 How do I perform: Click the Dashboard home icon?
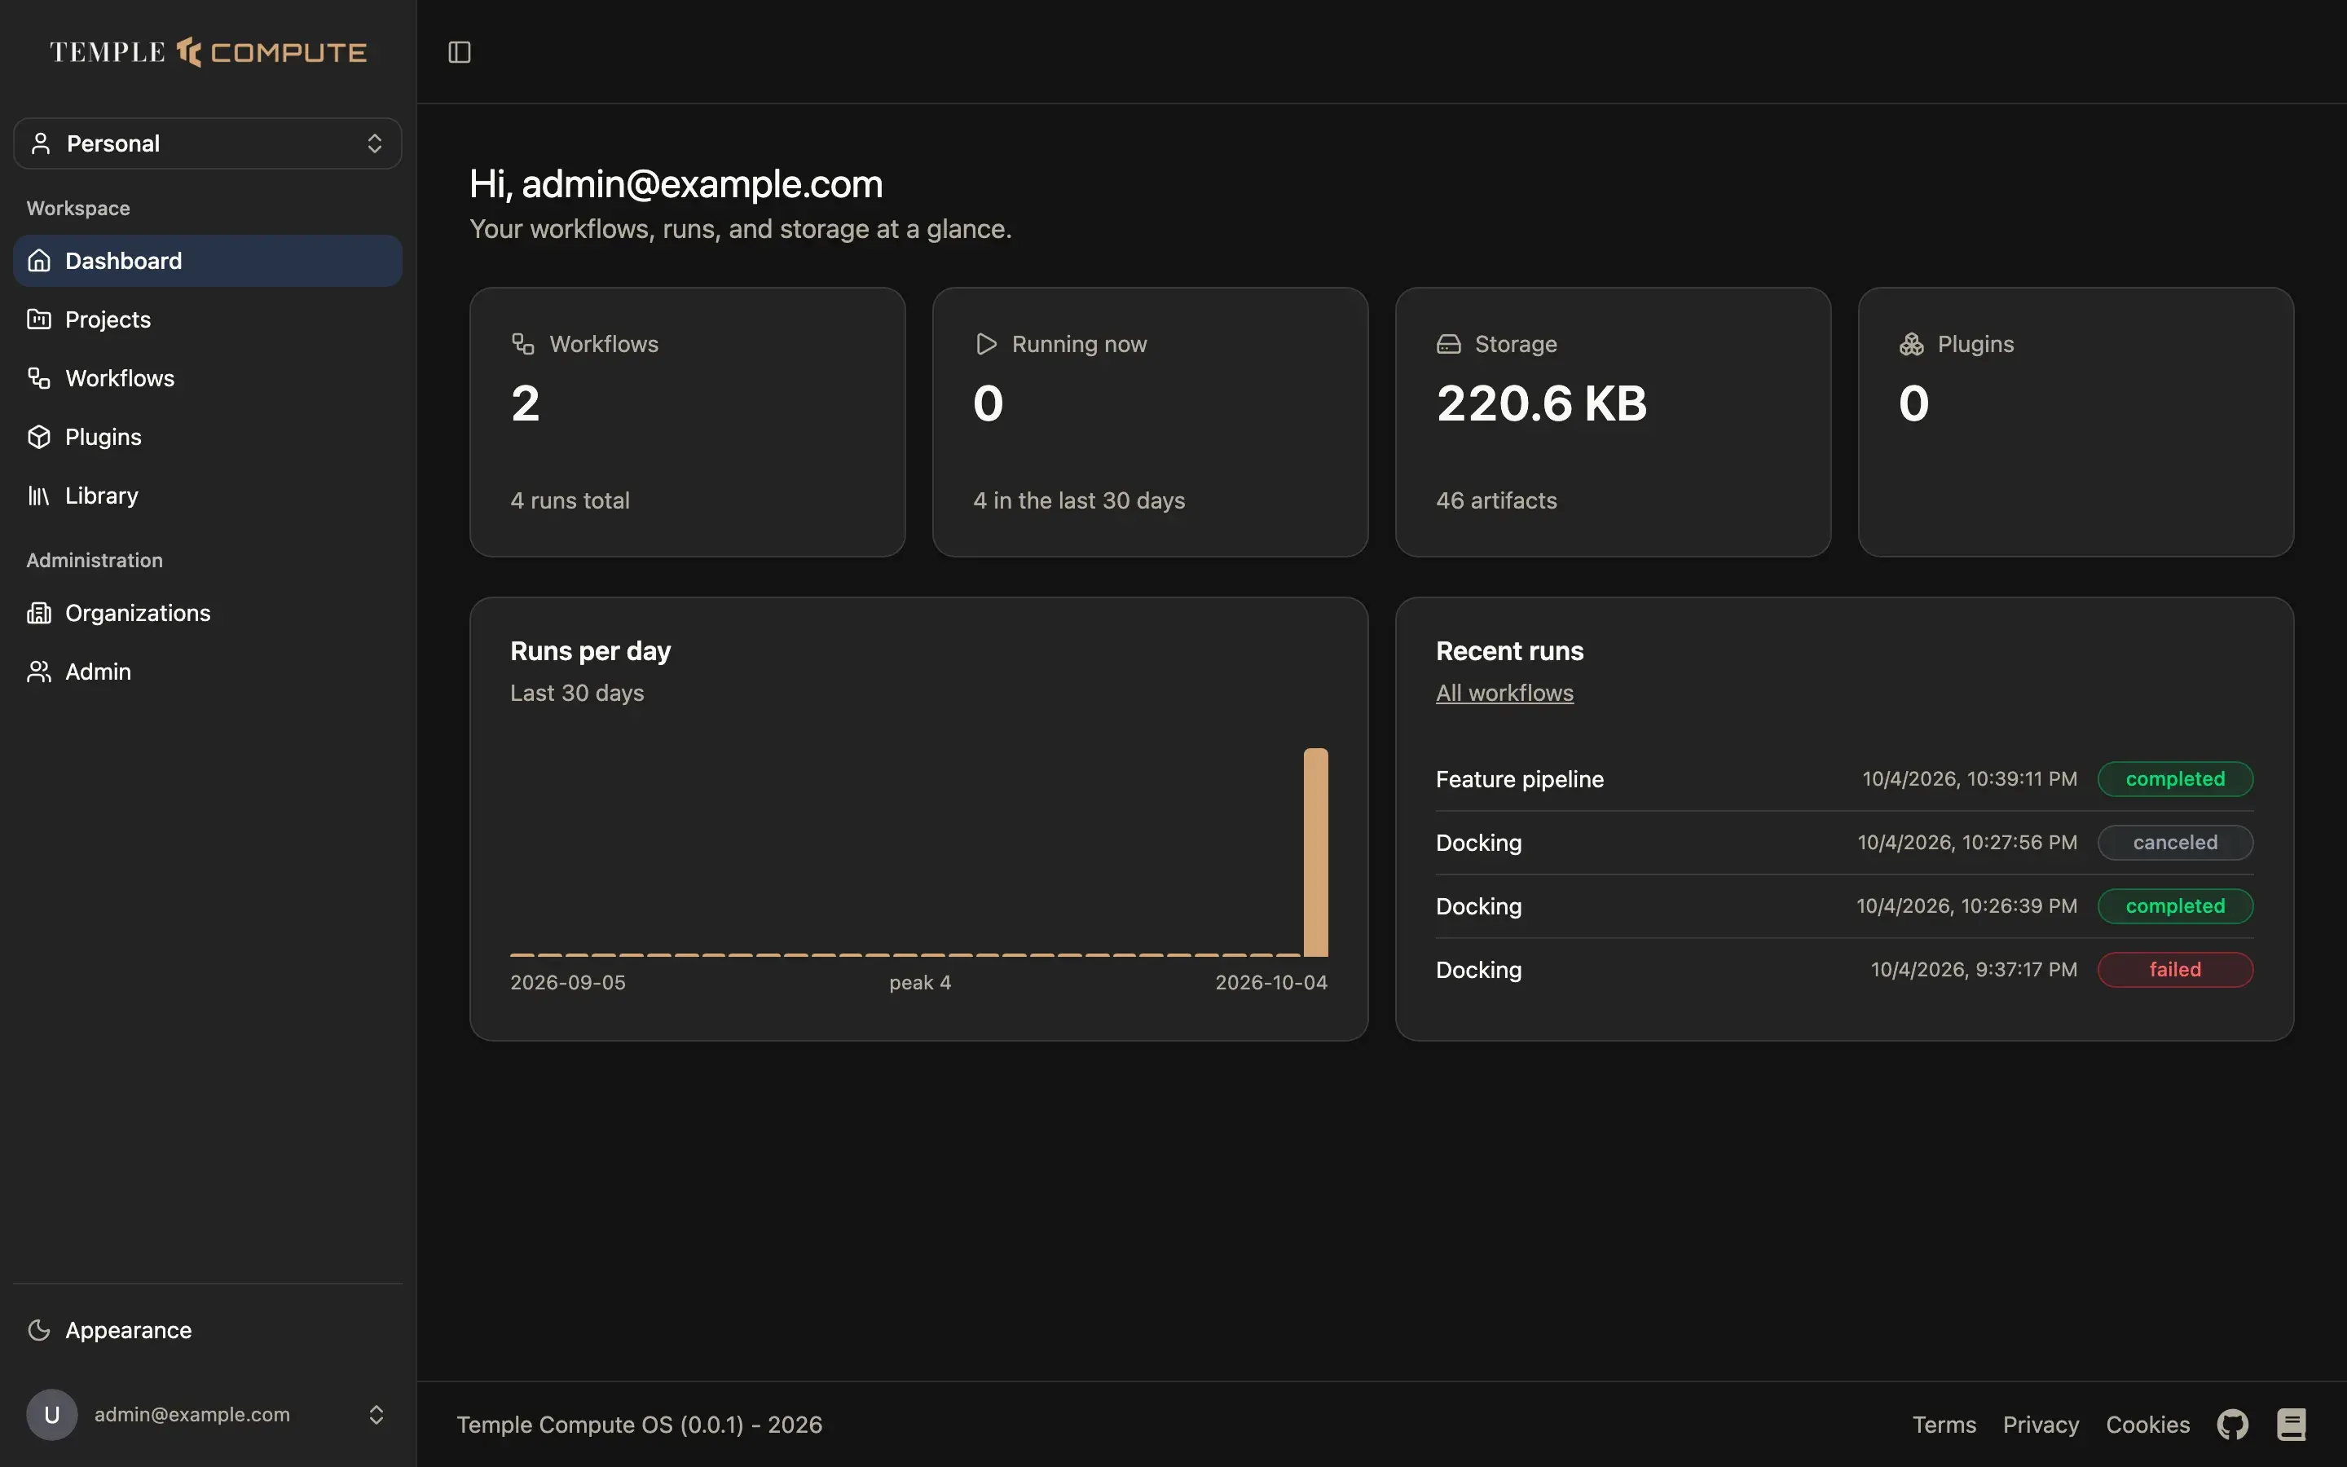39,261
